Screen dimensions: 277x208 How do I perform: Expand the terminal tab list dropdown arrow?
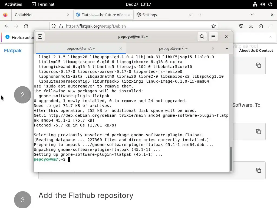(227, 48)
